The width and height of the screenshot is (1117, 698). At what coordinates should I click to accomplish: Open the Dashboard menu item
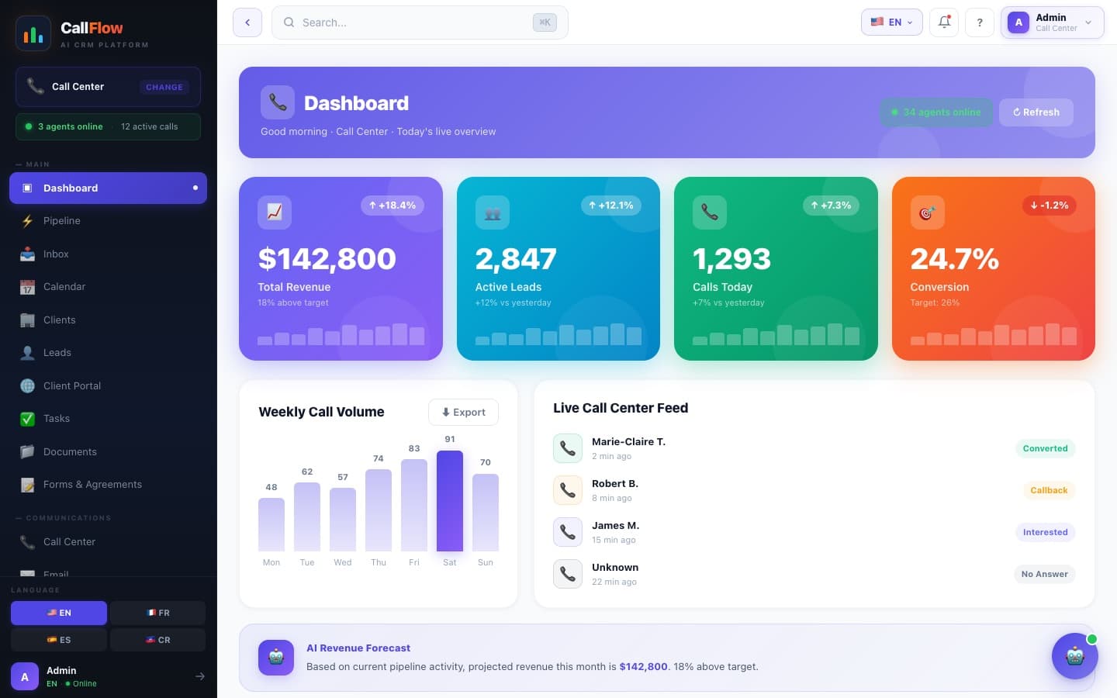click(108, 188)
